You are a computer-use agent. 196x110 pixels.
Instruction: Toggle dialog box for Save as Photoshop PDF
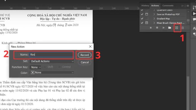(146, 14)
